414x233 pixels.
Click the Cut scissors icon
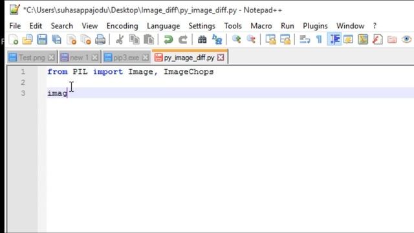120,39
